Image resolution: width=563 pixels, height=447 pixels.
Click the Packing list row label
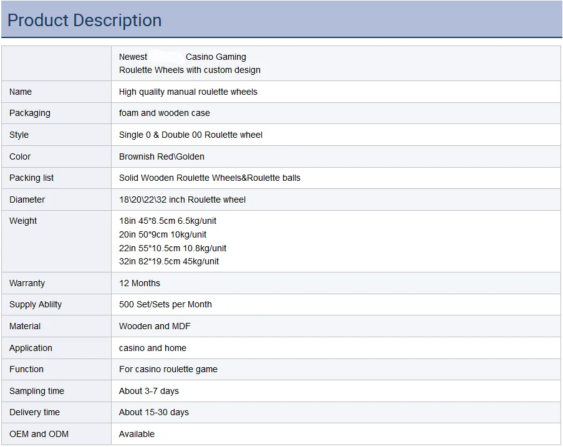click(32, 178)
